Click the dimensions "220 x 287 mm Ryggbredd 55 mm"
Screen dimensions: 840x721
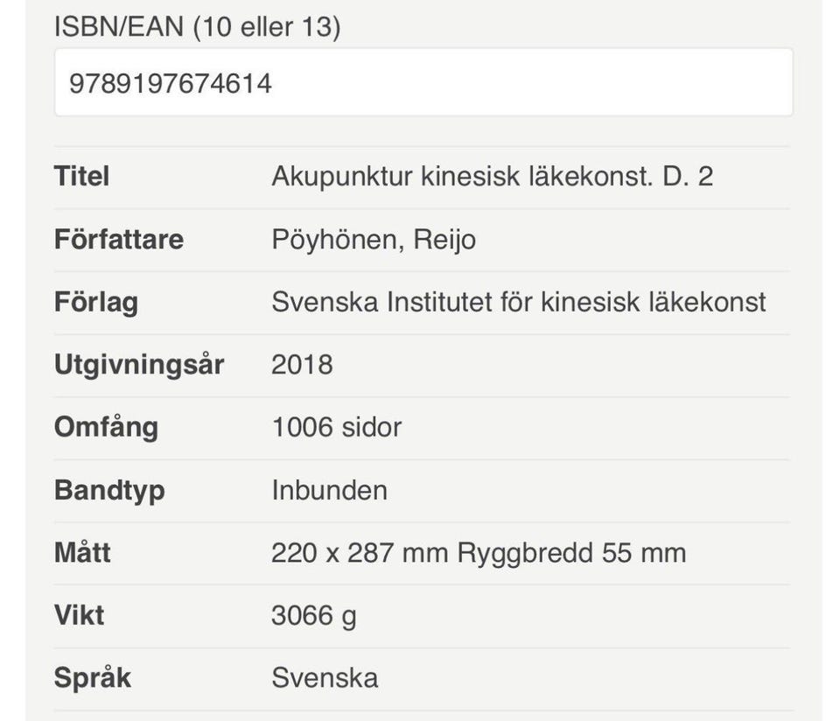tap(479, 553)
